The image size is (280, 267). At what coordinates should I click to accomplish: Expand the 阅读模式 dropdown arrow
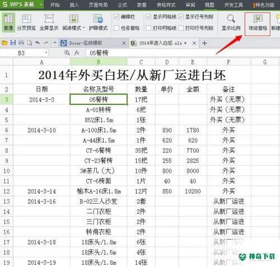click(x=83, y=28)
